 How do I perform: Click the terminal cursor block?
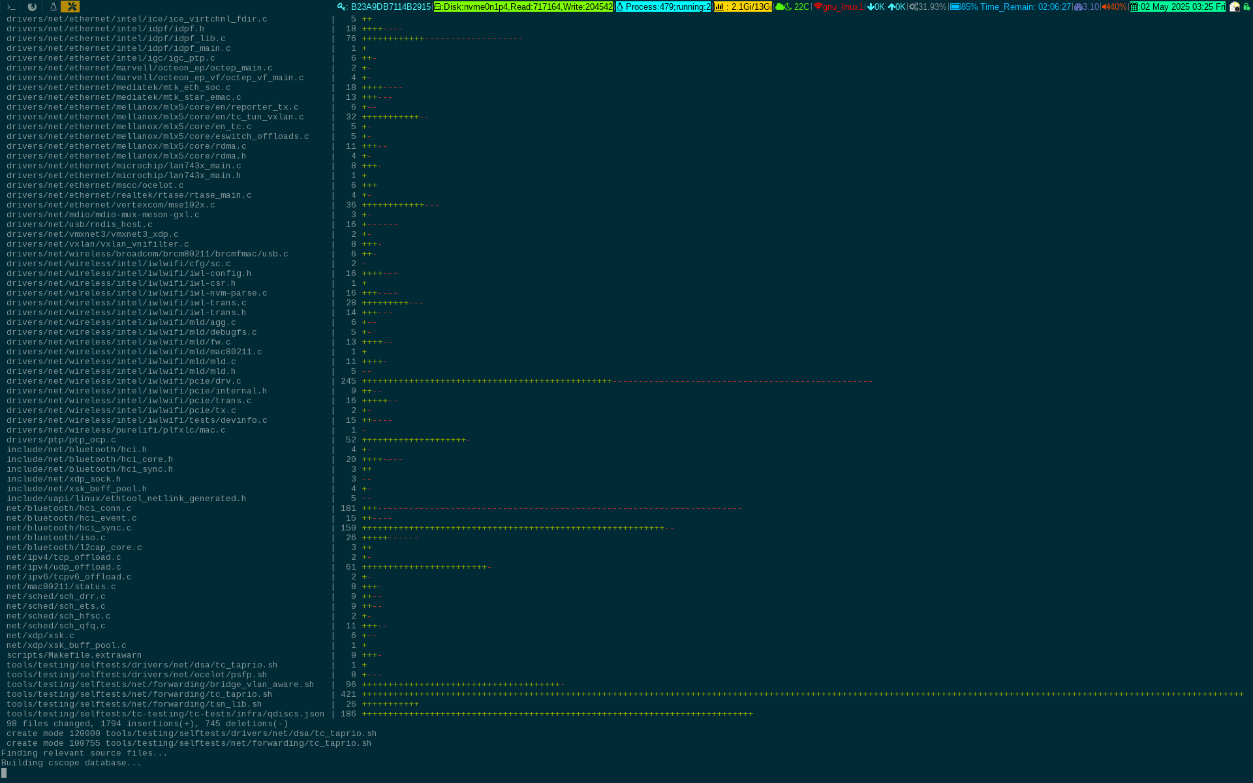coord(4,773)
